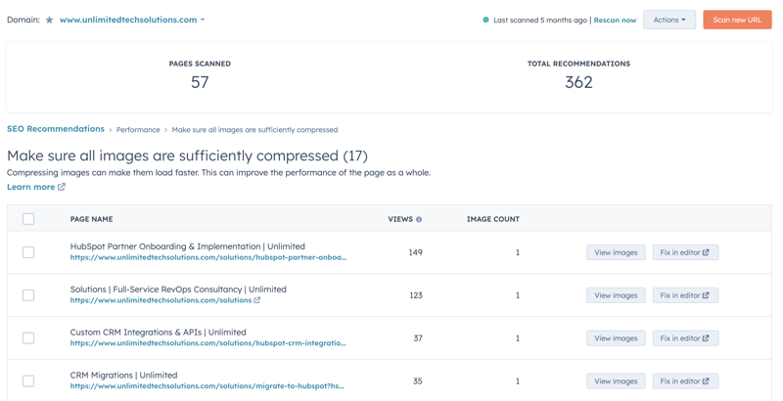The width and height of the screenshot is (783, 401).
Task: Click the CRM Migrations | Unlimited title
Action: pos(123,375)
